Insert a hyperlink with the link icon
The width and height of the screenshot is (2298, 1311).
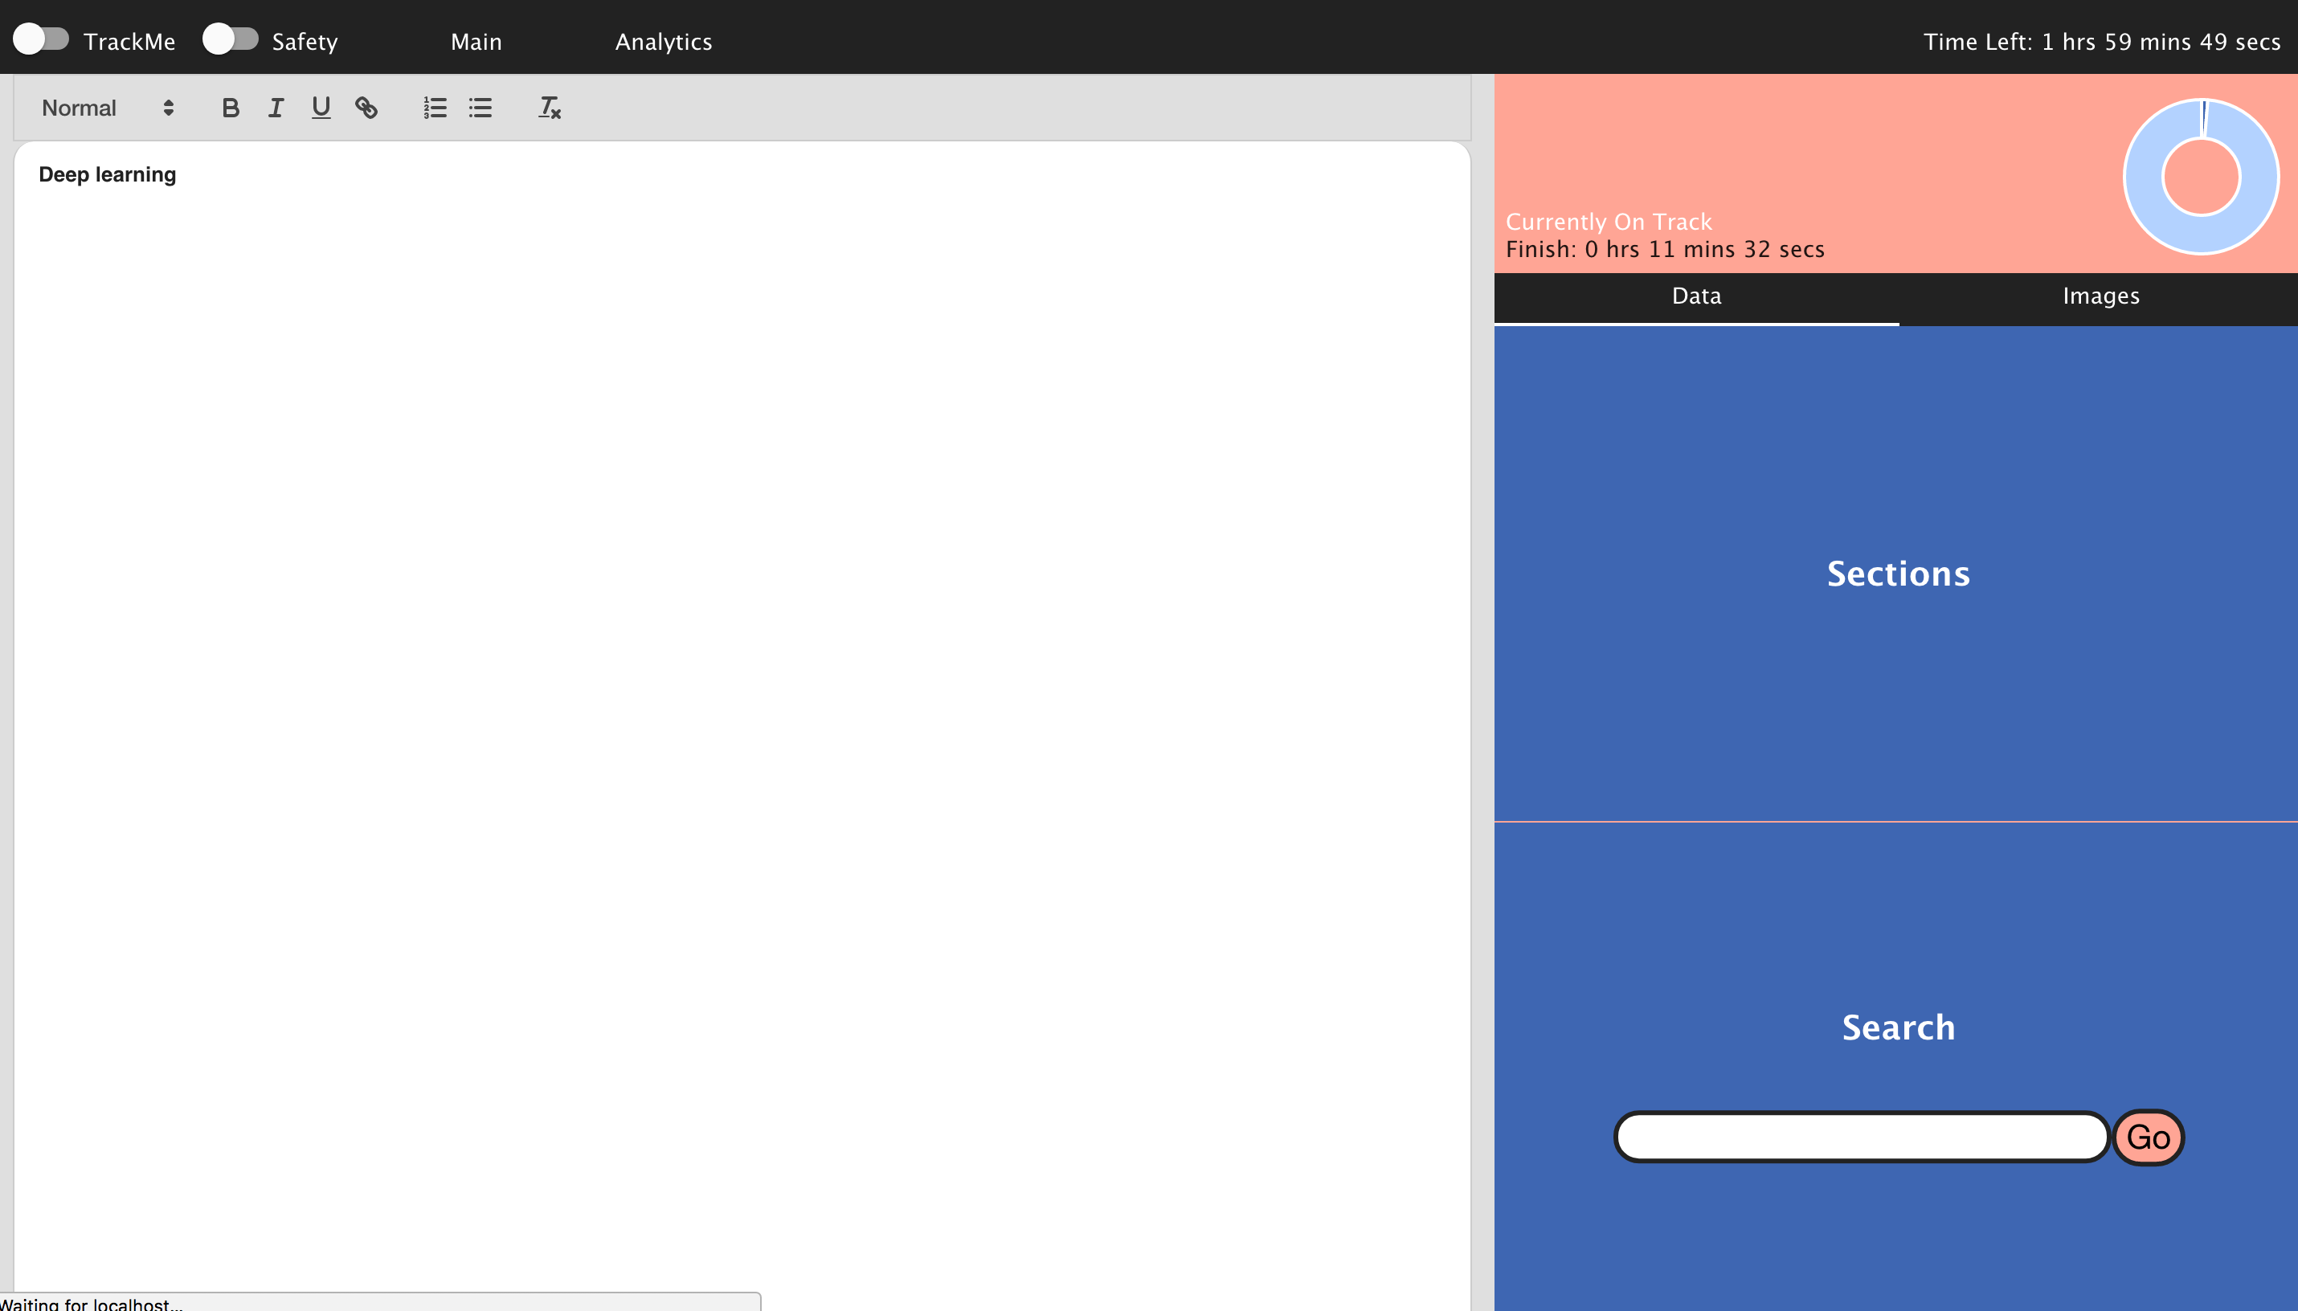coord(366,108)
